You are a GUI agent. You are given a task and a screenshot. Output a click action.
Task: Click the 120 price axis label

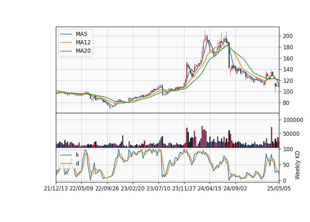tap(288, 81)
